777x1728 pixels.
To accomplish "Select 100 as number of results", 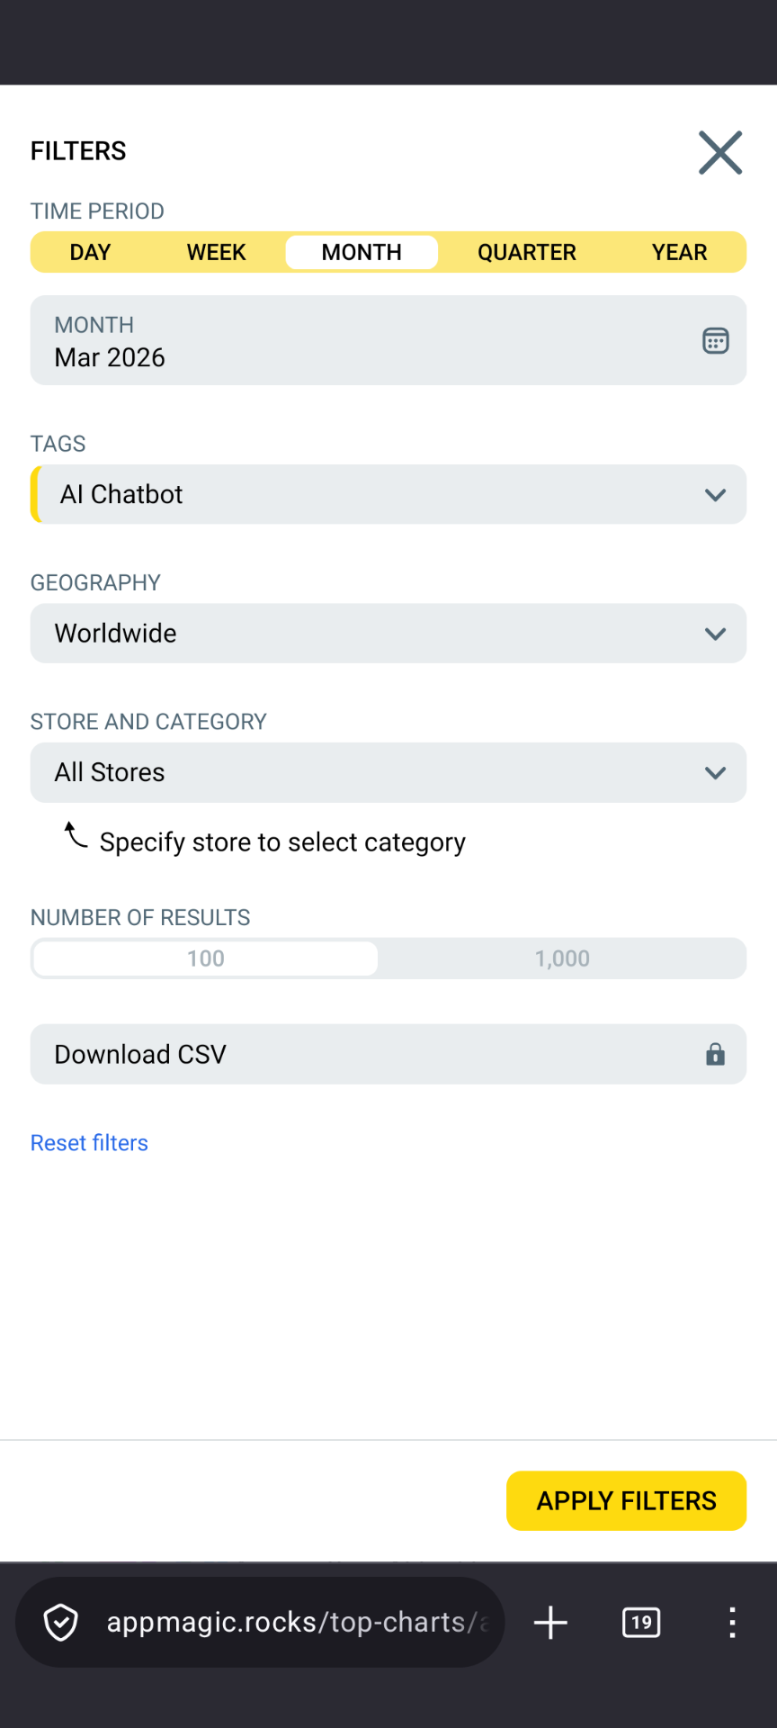I will [206, 958].
